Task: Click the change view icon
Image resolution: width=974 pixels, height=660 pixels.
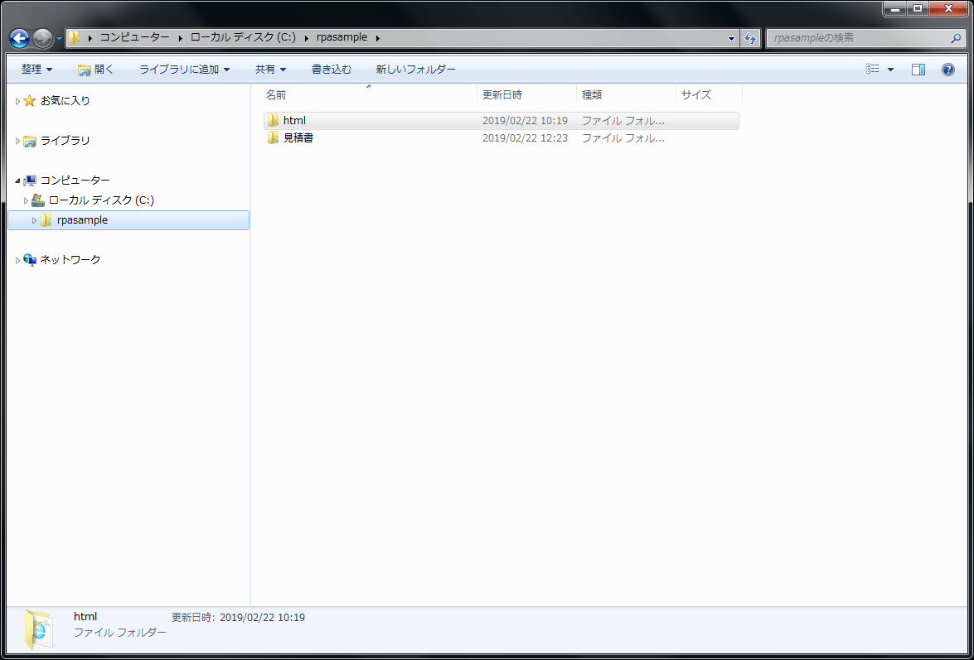Action: pyautogui.click(x=873, y=70)
